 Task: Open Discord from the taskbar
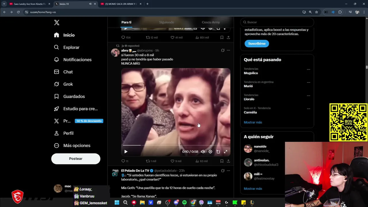[176, 203]
